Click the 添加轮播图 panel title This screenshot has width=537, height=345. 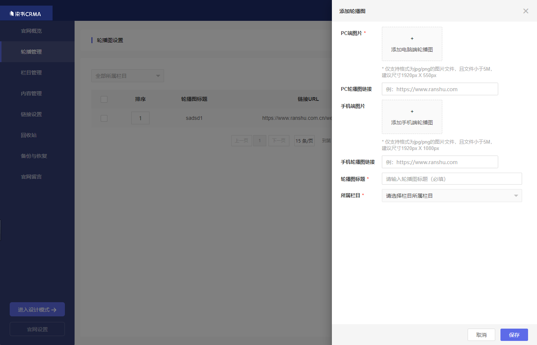click(352, 11)
